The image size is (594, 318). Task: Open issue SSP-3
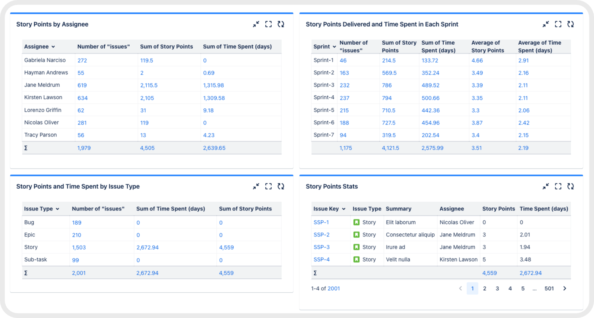(322, 247)
